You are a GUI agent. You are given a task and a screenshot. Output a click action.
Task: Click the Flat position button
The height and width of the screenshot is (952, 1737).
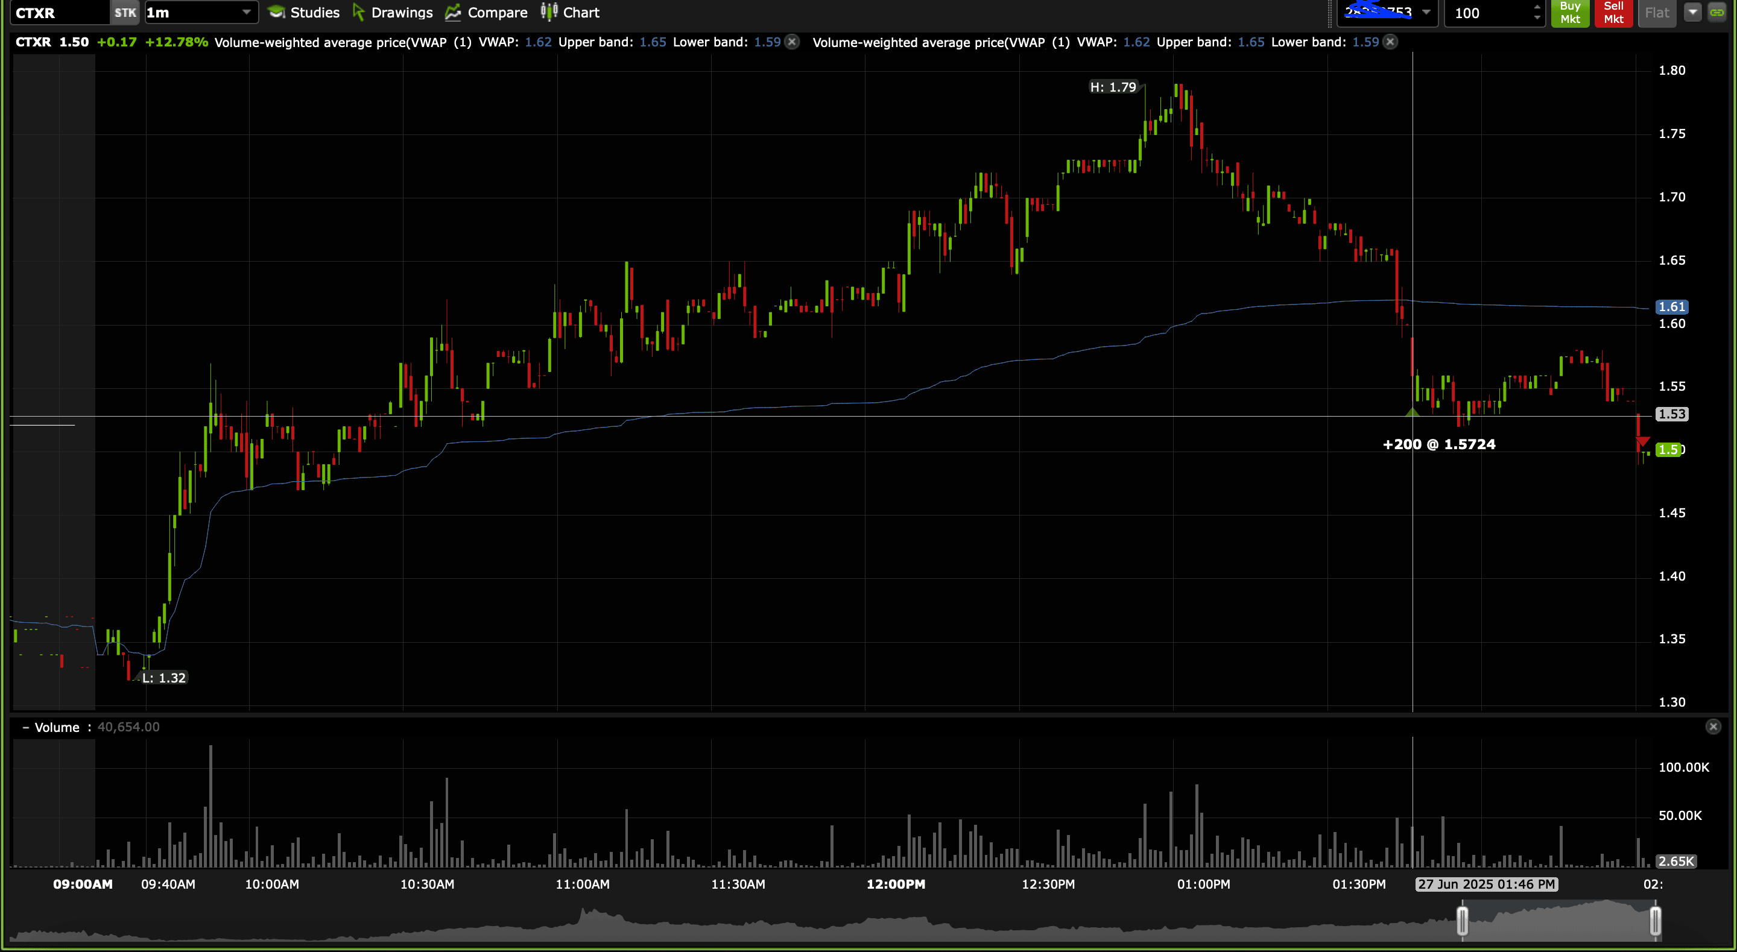[1657, 12]
